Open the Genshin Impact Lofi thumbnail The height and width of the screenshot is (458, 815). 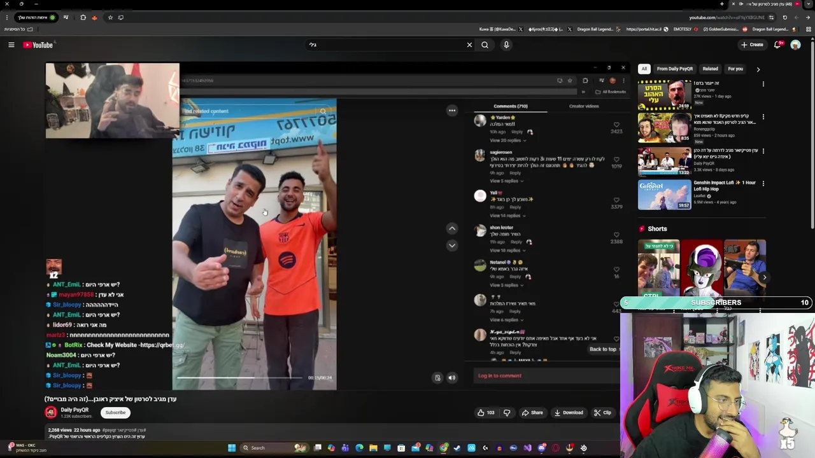pyautogui.click(x=664, y=195)
